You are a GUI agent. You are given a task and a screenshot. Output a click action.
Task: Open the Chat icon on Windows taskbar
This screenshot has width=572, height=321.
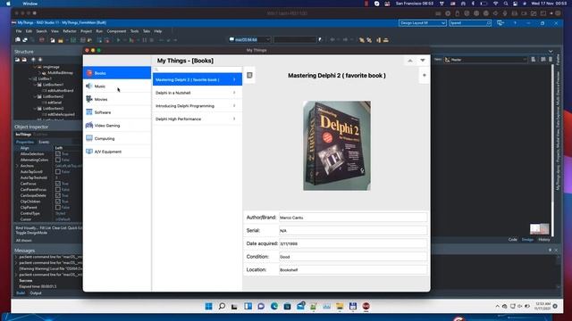click(x=261, y=306)
